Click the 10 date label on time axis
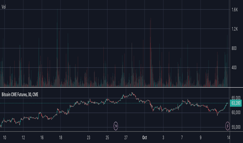This screenshot has height=143, width=243. click(x=4, y=138)
